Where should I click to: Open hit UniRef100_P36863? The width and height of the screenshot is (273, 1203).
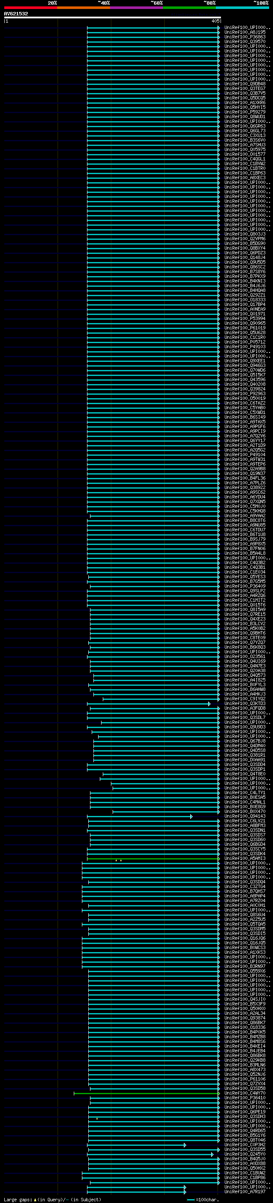[x=245, y=37]
